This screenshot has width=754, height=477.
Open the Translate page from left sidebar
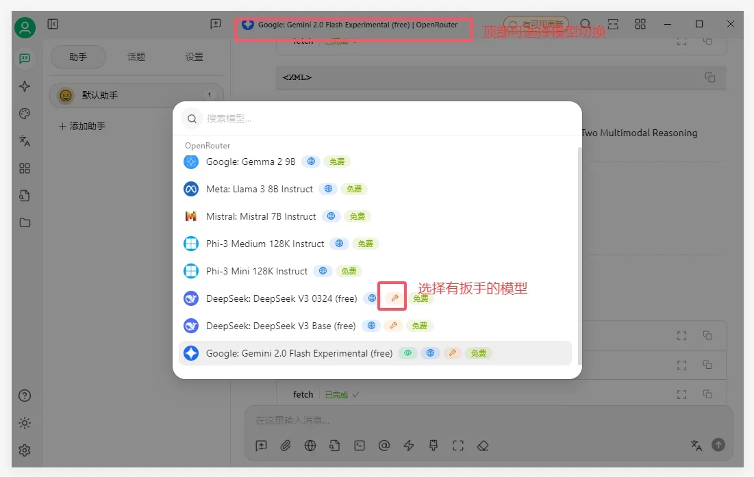[25, 141]
